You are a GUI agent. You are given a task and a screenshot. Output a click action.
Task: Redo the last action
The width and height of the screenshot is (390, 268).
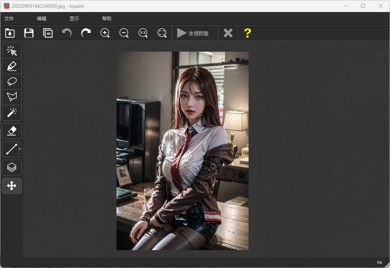coord(86,33)
